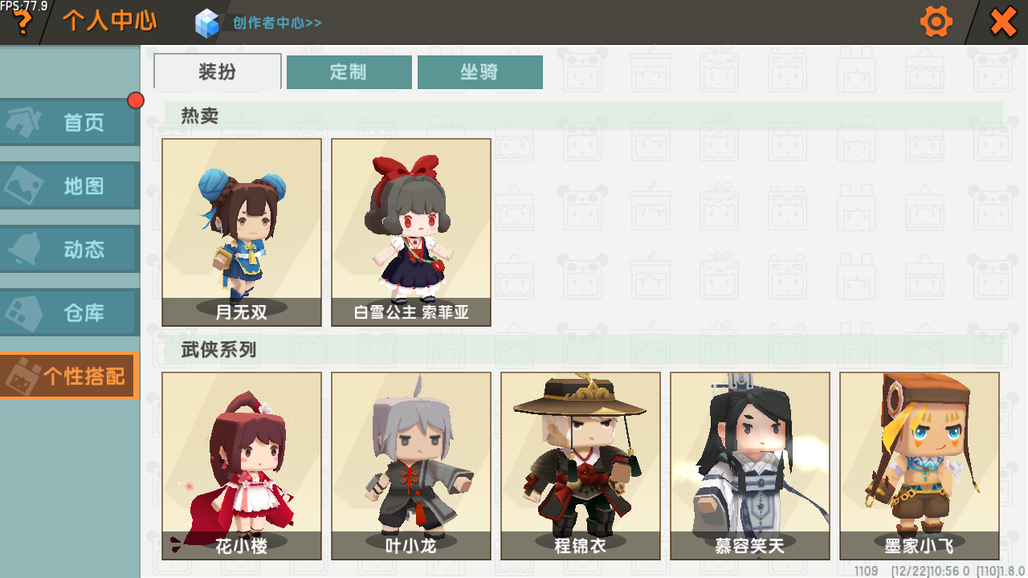Click the house icon beside 仓库

pyautogui.click(x=24, y=313)
